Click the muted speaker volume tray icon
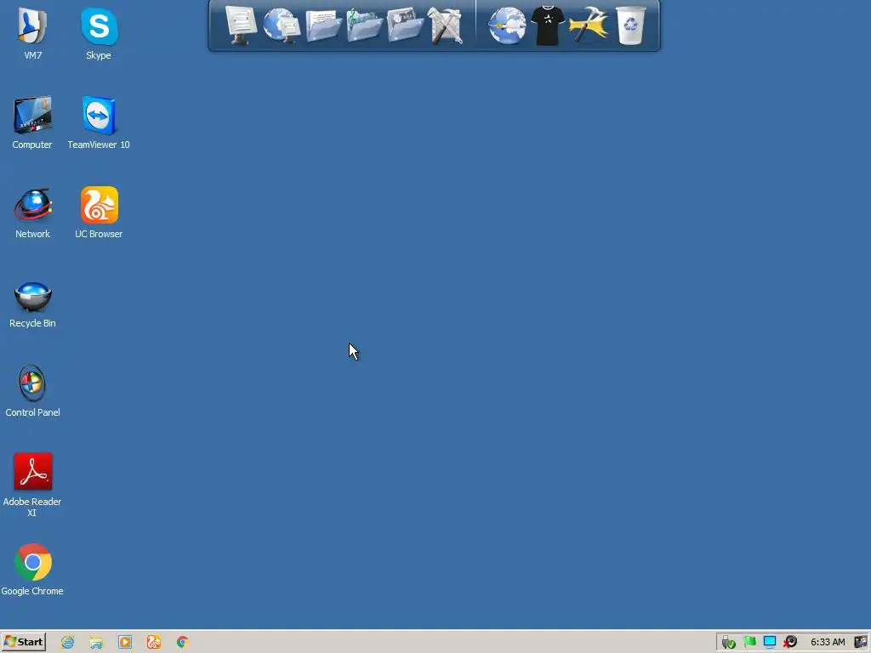The height and width of the screenshot is (653, 871). pyautogui.click(x=790, y=642)
